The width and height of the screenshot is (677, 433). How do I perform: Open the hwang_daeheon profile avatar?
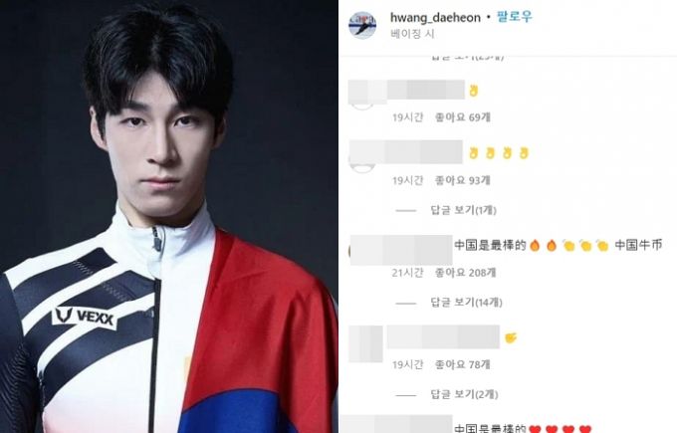[362, 25]
